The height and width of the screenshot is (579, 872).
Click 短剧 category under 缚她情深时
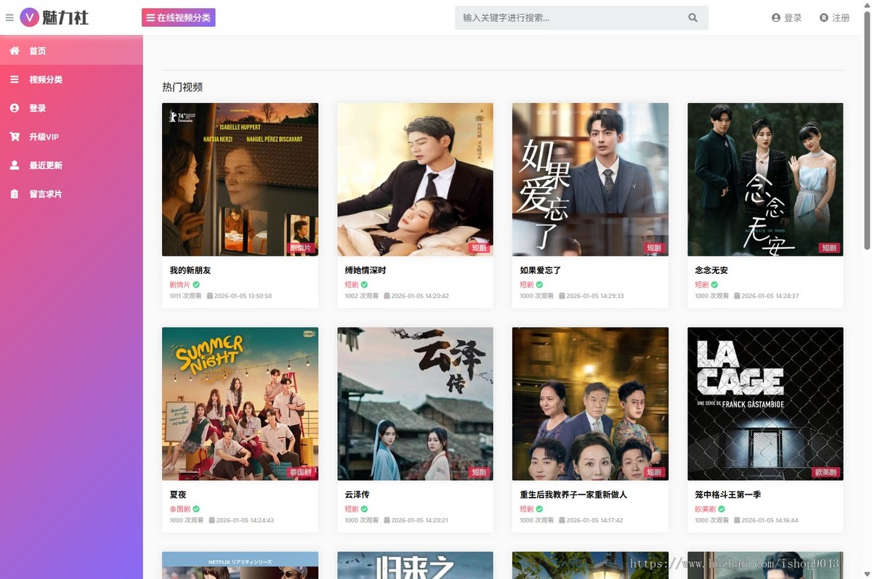352,285
